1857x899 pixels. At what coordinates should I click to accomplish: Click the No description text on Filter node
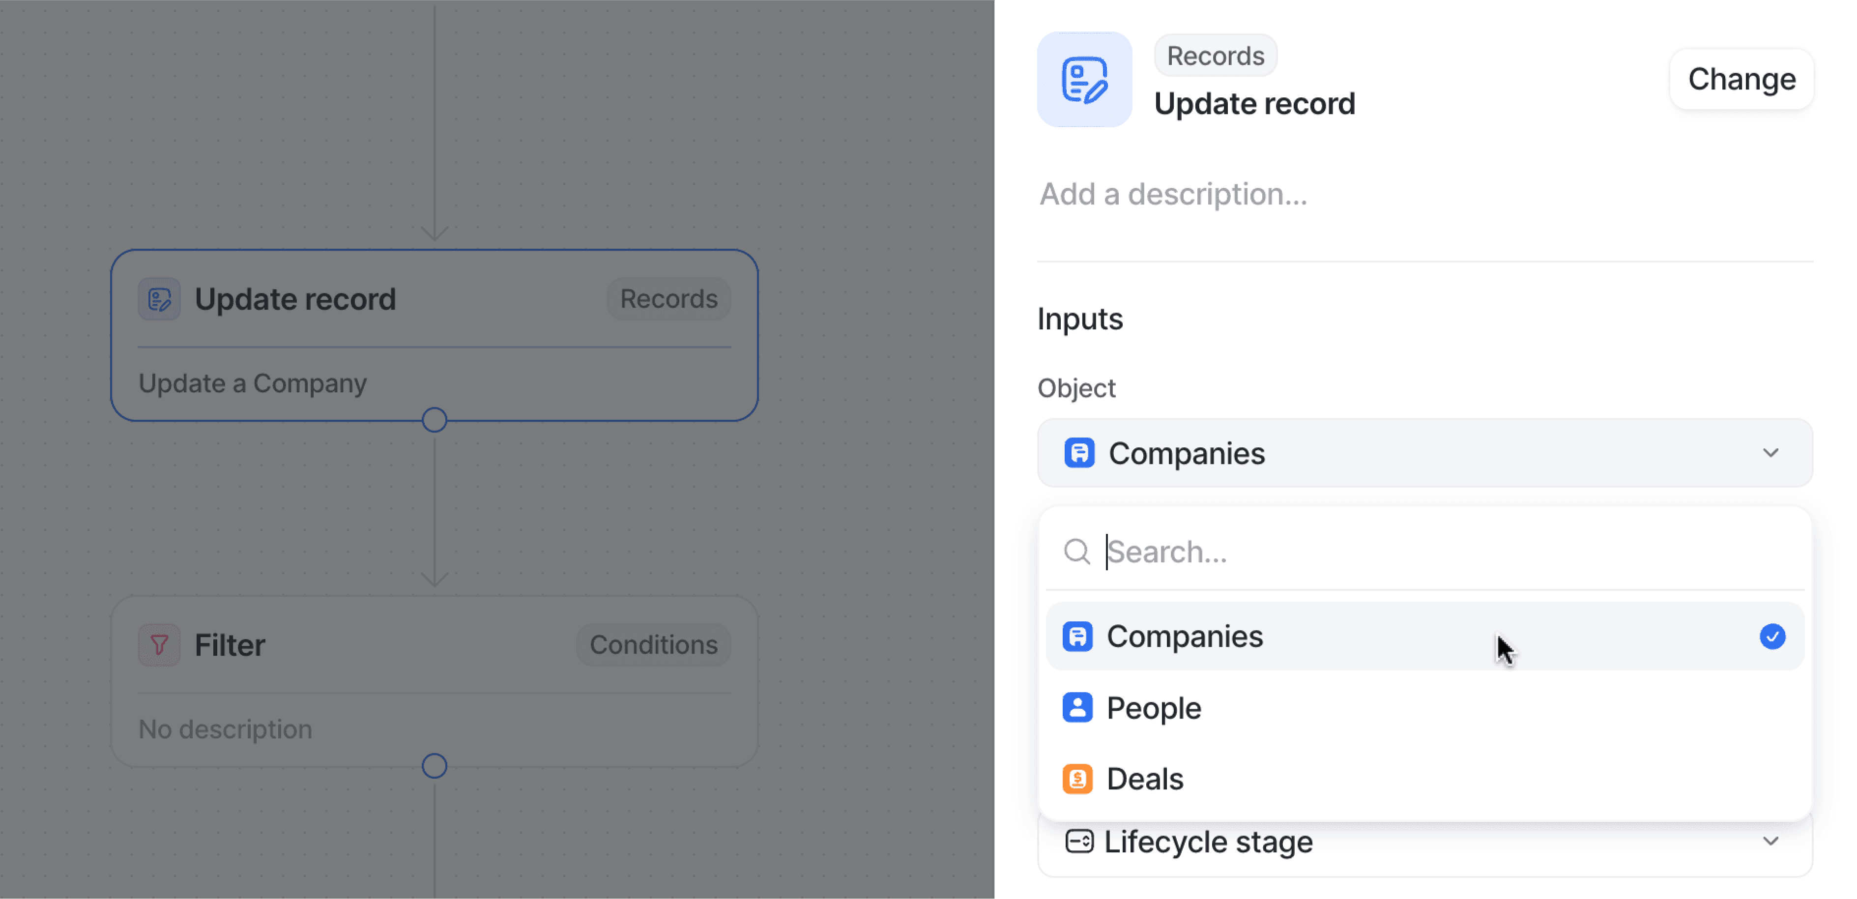225,729
